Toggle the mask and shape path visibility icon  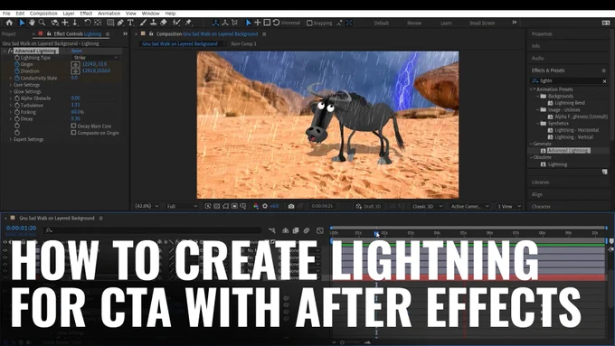click(225, 206)
